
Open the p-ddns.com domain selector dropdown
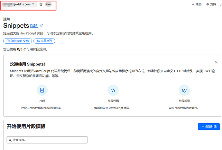click(19, 4)
